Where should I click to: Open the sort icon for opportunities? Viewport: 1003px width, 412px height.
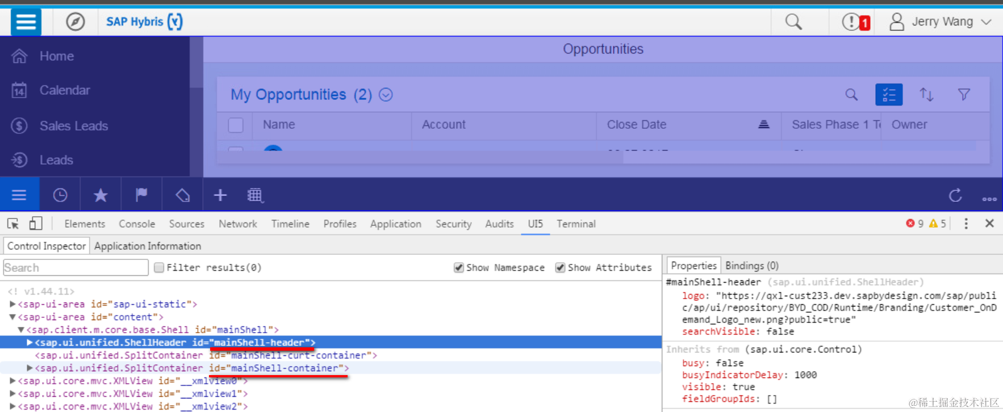pyautogui.click(x=926, y=95)
